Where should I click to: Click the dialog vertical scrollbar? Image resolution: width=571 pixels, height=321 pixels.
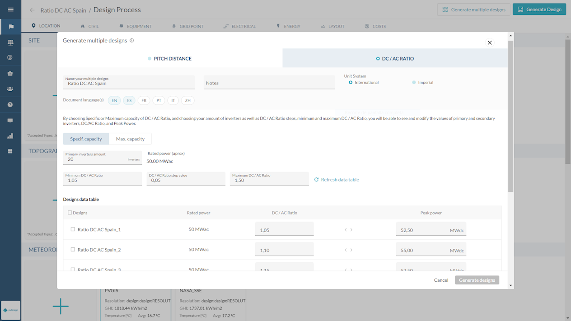(511, 116)
